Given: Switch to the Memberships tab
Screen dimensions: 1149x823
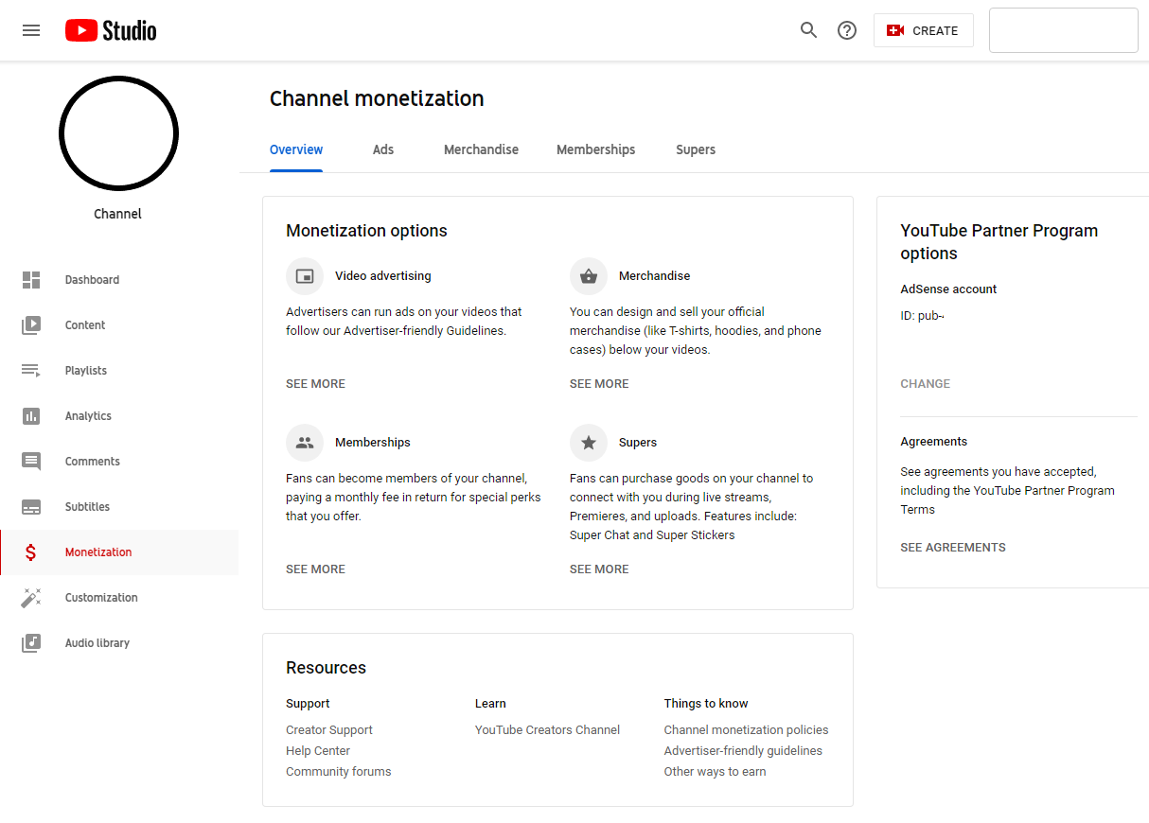Looking at the screenshot, I should [596, 149].
